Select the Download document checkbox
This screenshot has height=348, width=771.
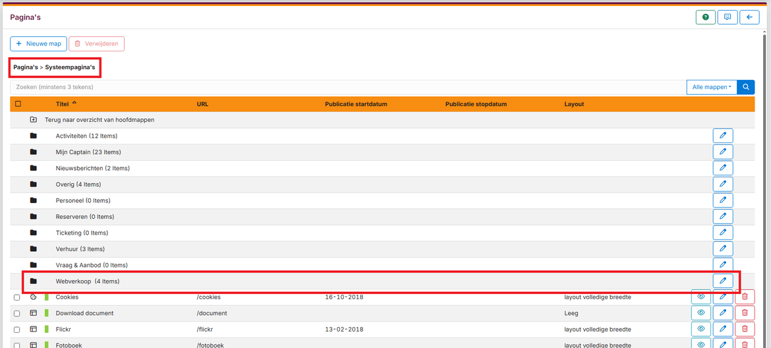[x=17, y=313]
